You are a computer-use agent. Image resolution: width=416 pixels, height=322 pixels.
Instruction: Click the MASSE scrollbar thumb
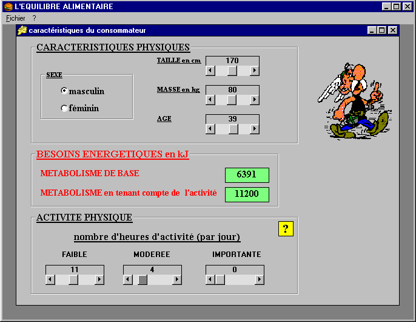point(232,100)
